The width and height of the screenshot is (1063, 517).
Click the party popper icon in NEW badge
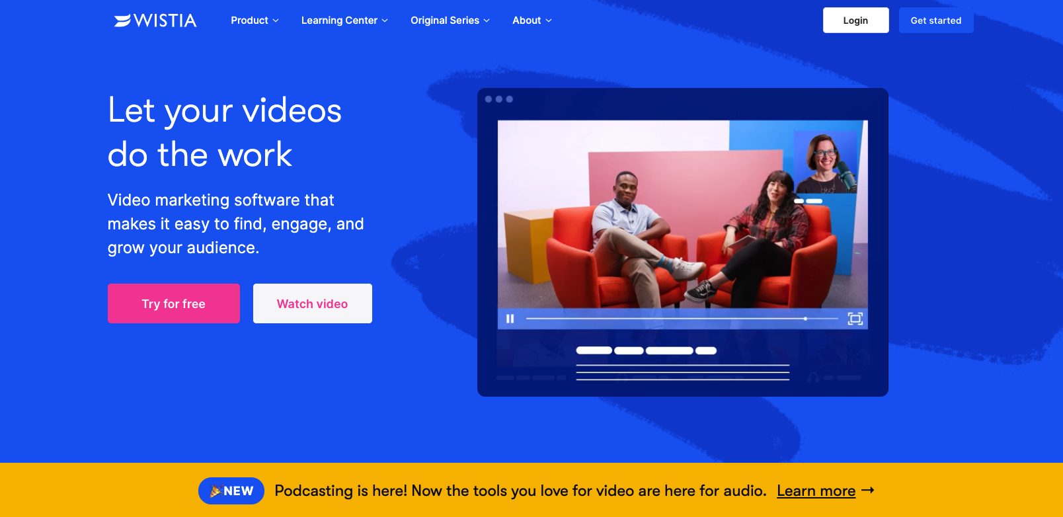click(x=216, y=491)
